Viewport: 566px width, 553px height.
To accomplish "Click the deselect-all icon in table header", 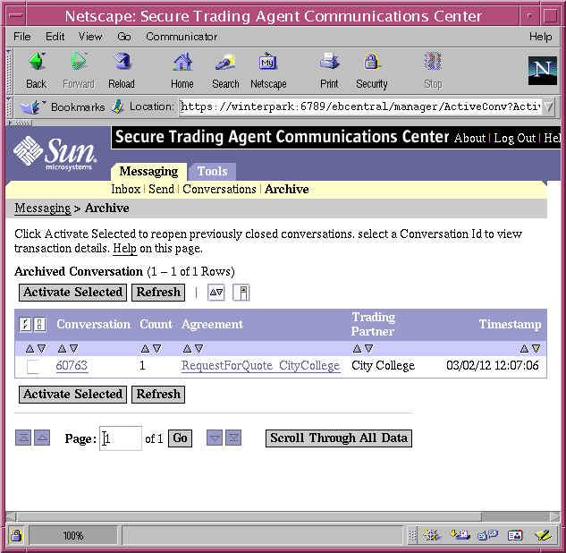I will (39, 324).
